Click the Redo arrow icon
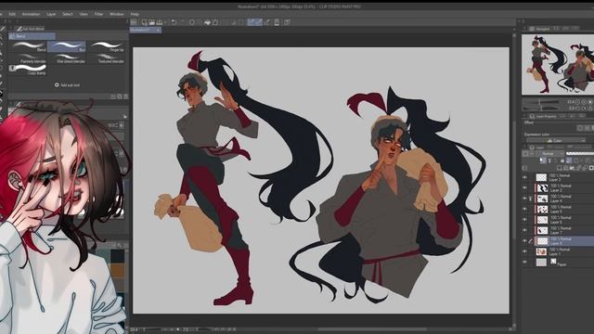The width and height of the screenshot is (594, 334). coord(182,22)
